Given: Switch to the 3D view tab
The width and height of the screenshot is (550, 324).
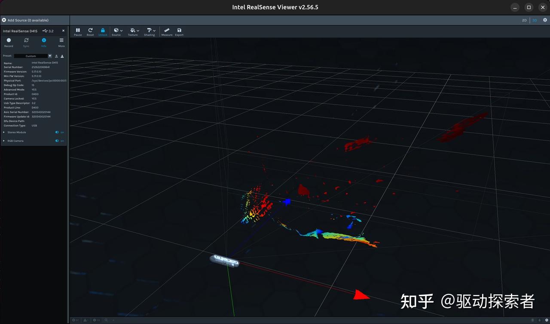Looking at the screenshot, I should pyautogui.click(x=535, y=20).
